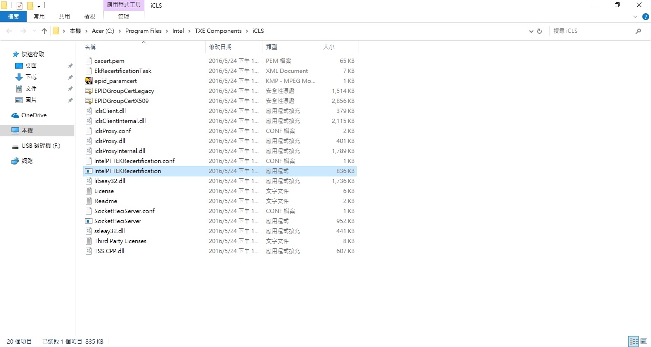Open the 檔案 file menu
Viewport: 651px width, 347px height.
tap(13, 16)
